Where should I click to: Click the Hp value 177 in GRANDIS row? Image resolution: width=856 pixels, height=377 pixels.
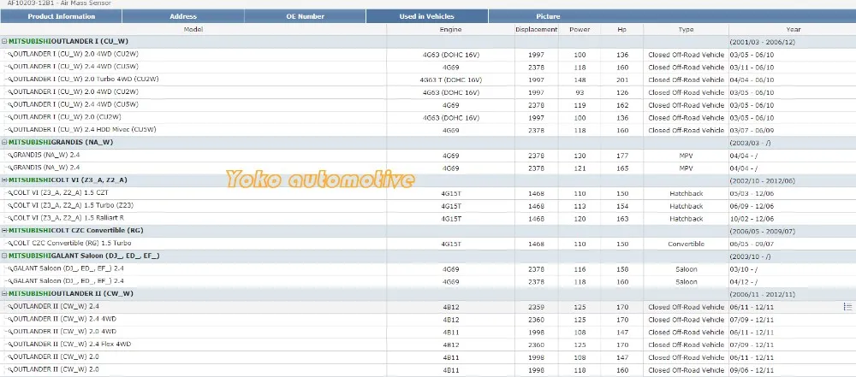click(x=621, y=156)
